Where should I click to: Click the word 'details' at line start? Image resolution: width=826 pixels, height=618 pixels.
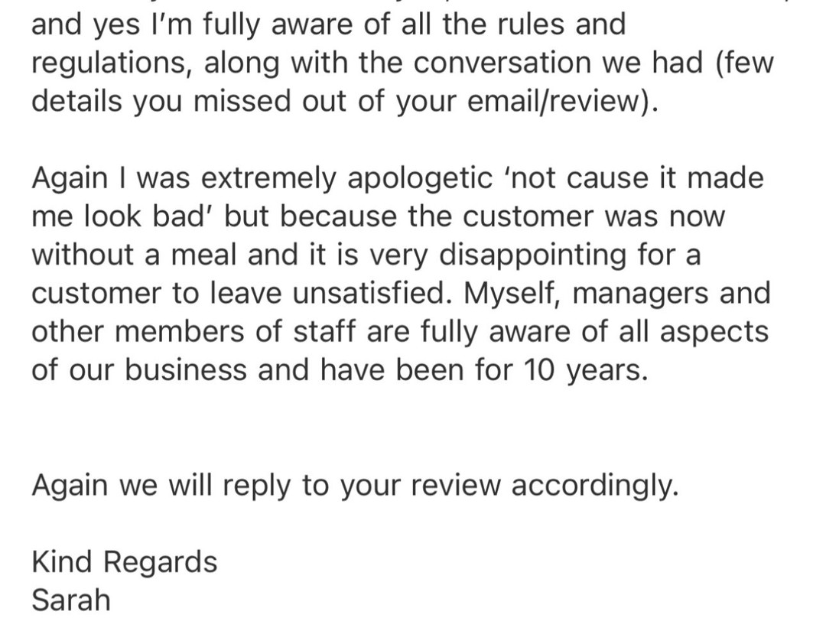[x=77, y=101]
